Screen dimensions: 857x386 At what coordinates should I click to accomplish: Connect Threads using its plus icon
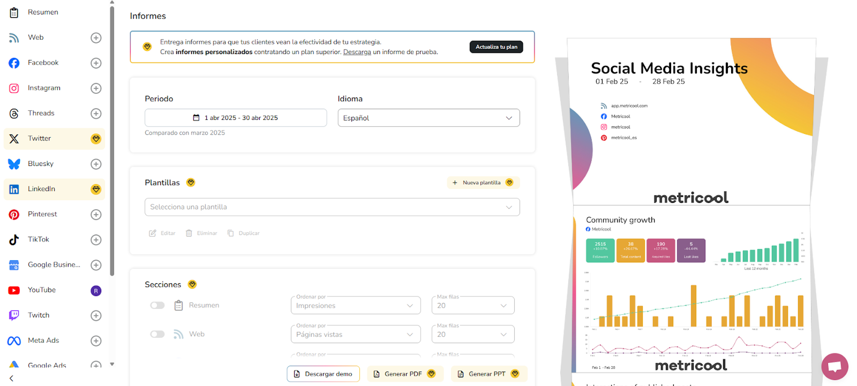(96, 113)
